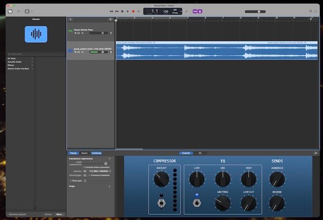This screenshot has width=323, height=220.
Task: Open the Notepad icon at top right
Action: (x=311, y=11)
